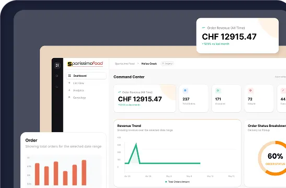Image resolution: width=286 pixels, height=188 pixels.
Task: Click the Legacy pill badge in header
Action: 167,64
